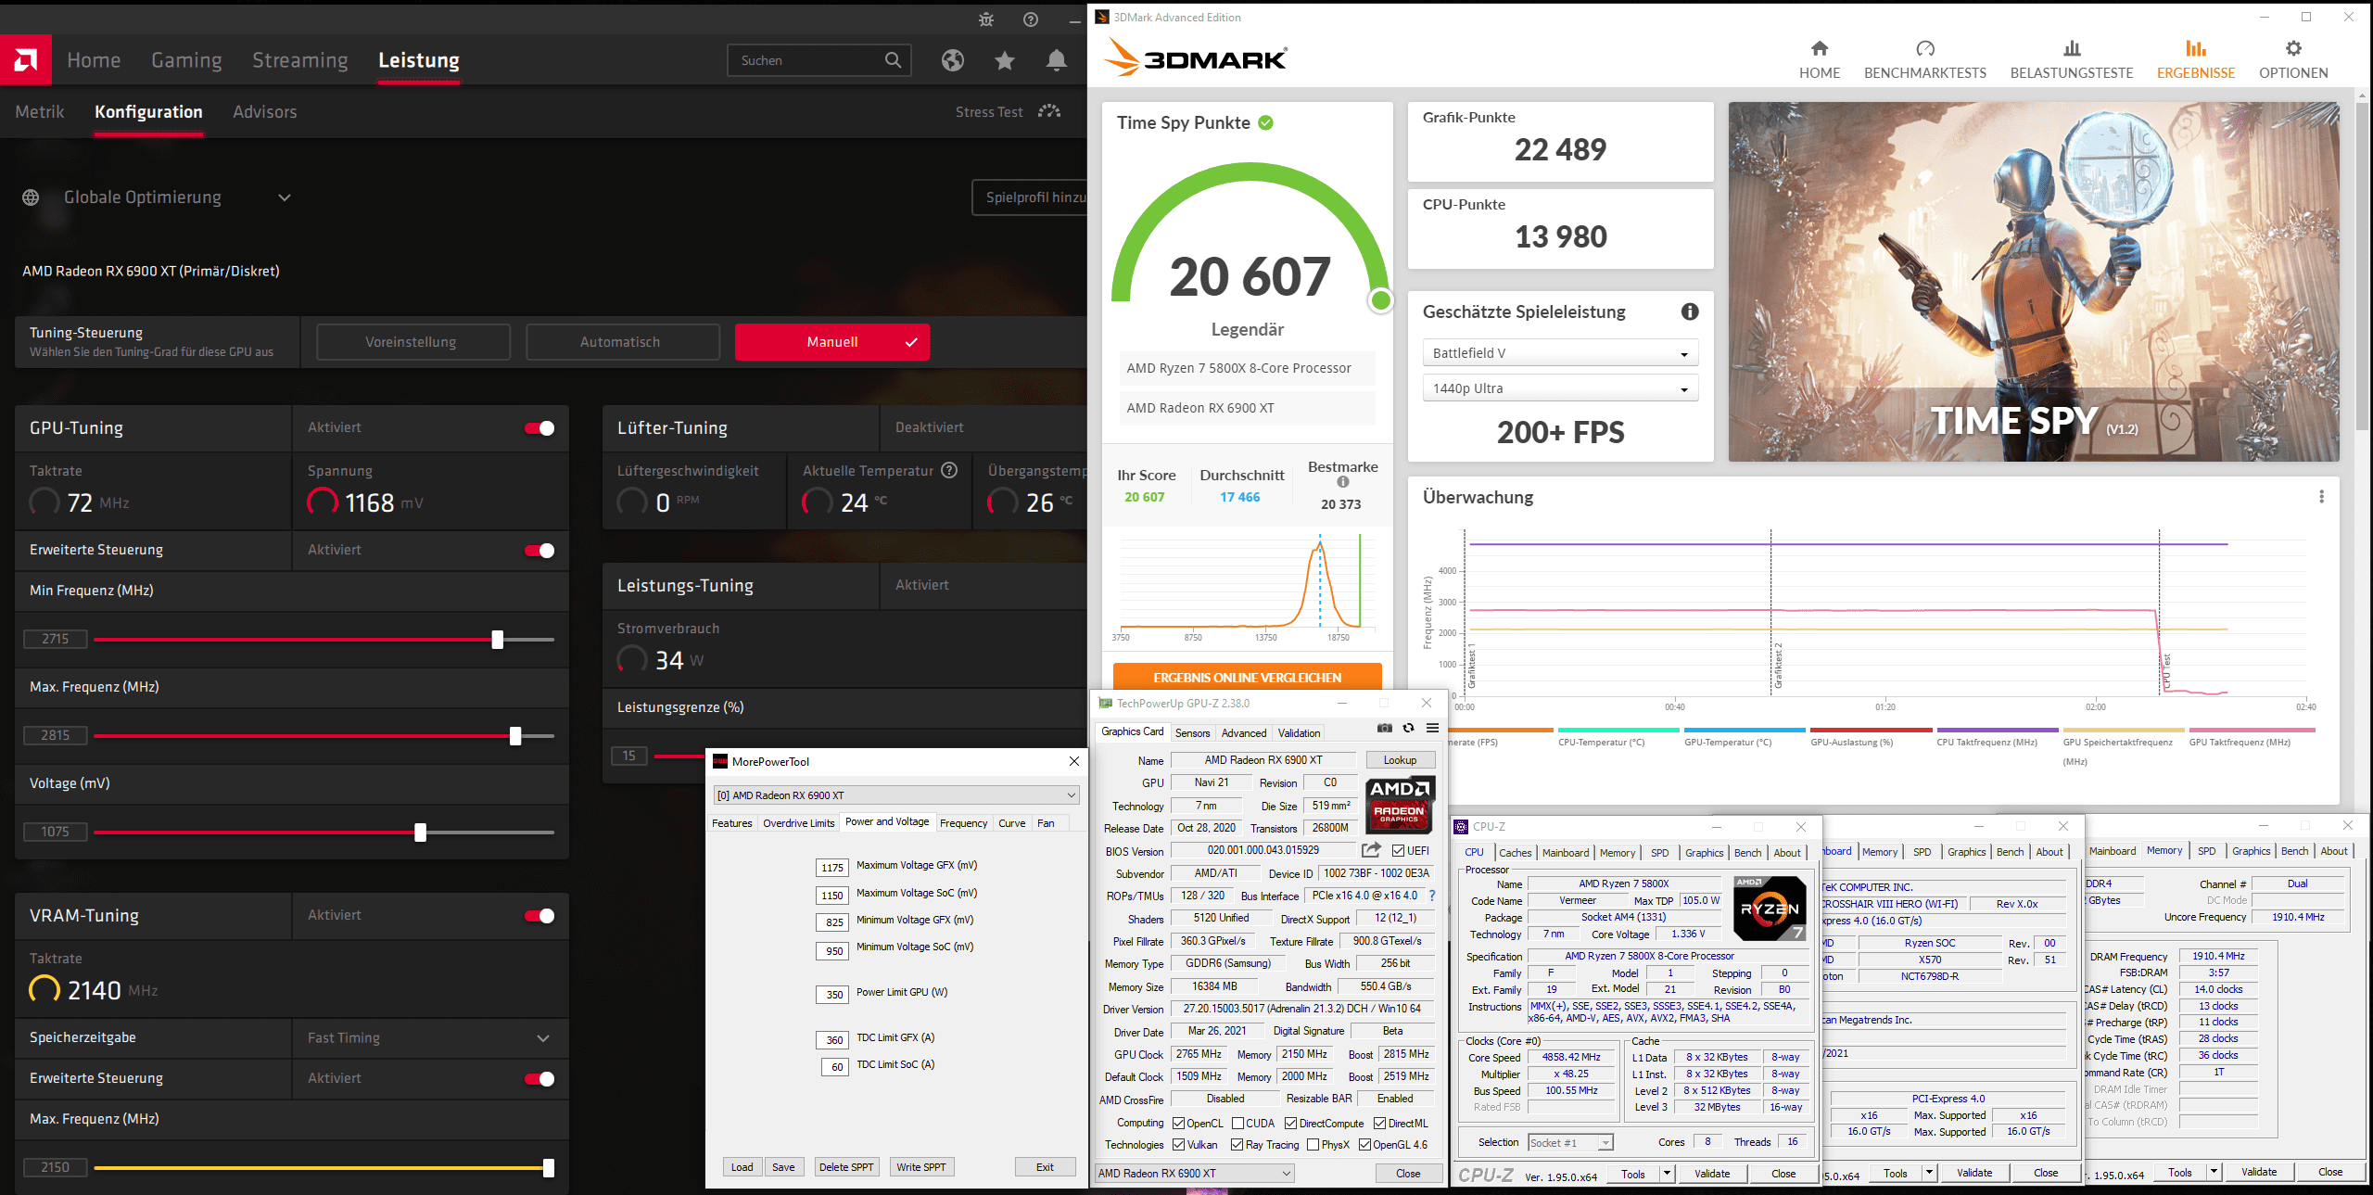Click the Max. Frequenz GPU slider handle
Image resolution: width=2373 pixels, height=1195 pixels.
(x=515, y=736)
